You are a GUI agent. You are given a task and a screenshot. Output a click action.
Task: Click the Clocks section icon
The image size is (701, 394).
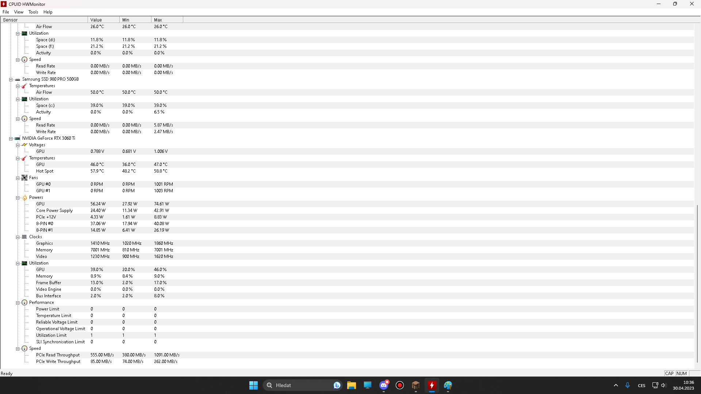[x=24, y=237]
